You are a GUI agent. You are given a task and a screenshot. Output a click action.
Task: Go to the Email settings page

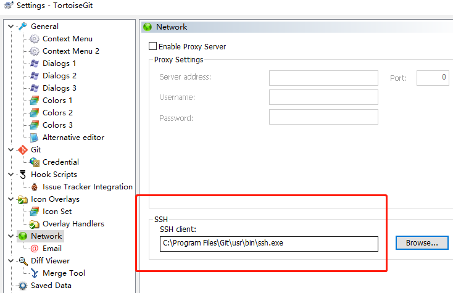point(52,249)
